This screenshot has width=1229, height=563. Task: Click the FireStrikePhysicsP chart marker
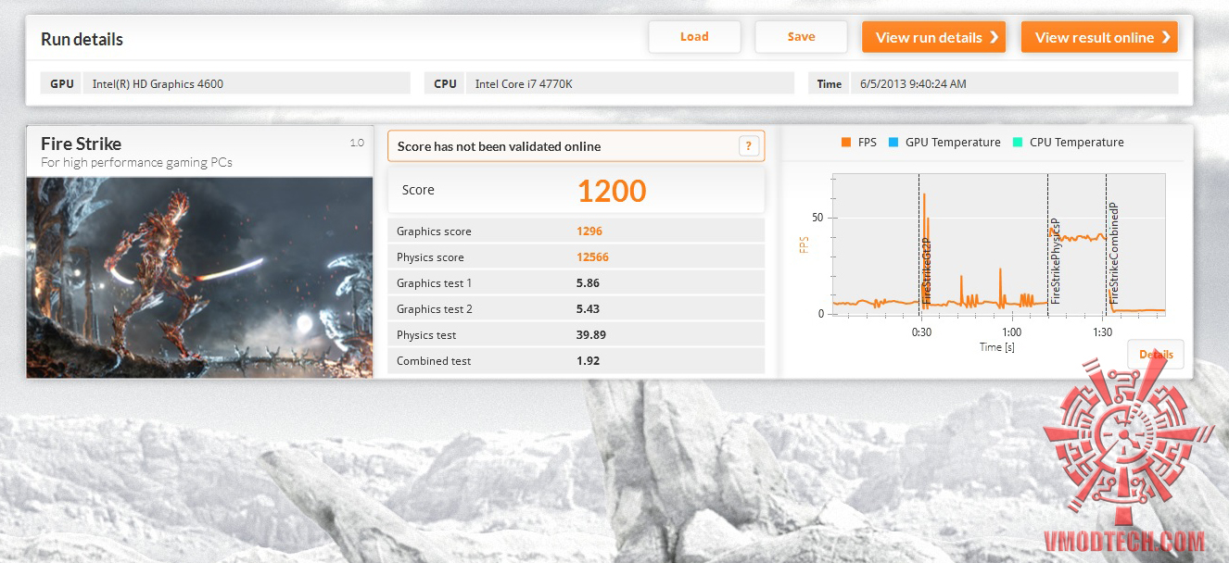pyautogui.click(x=1055, y=262)
